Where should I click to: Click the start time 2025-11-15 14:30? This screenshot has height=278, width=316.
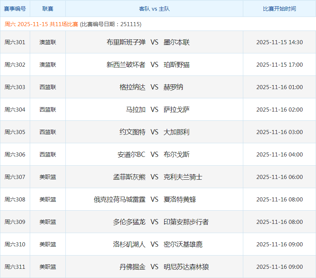point(279,42)
